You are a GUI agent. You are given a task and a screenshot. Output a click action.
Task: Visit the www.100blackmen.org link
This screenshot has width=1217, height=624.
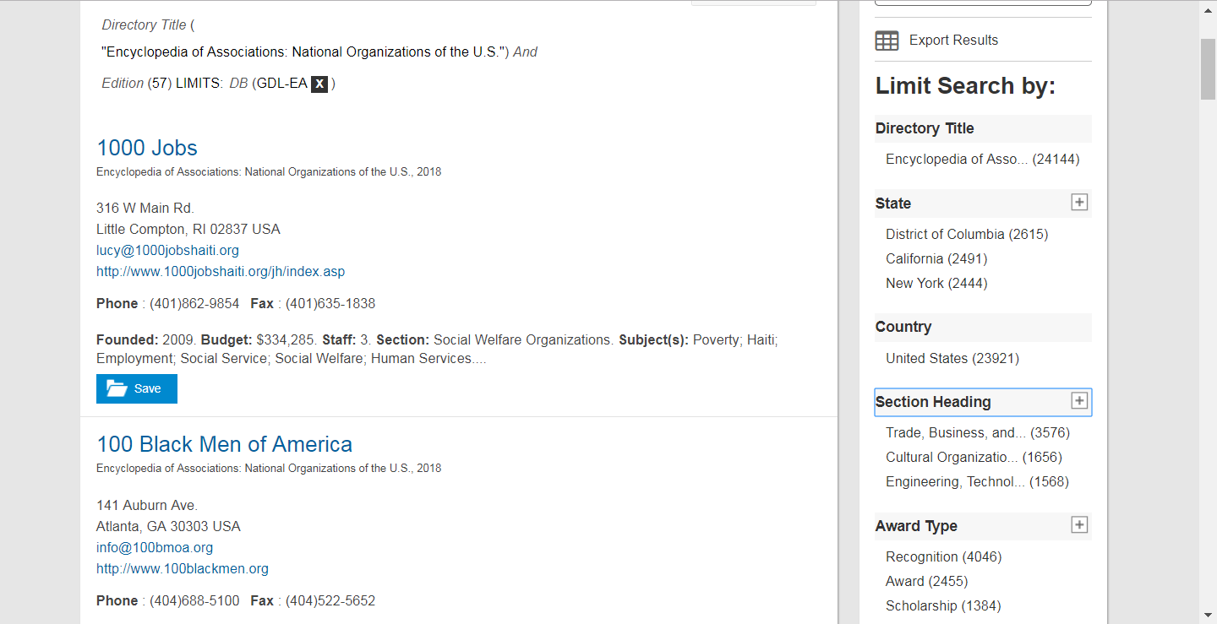pos(183,568)
